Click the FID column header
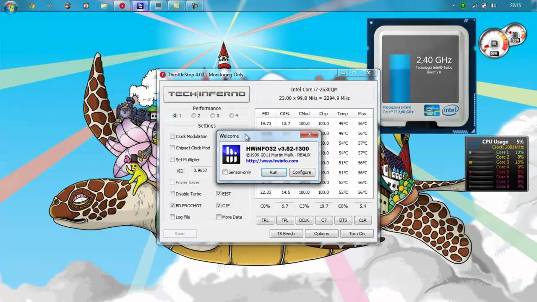This screenshot has width=537, height=302. point(266,114)
